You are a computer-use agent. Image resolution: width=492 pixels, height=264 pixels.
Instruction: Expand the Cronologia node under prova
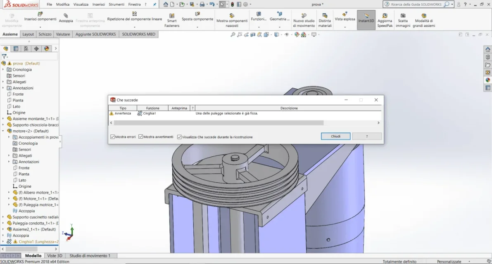tap(3, 70)
